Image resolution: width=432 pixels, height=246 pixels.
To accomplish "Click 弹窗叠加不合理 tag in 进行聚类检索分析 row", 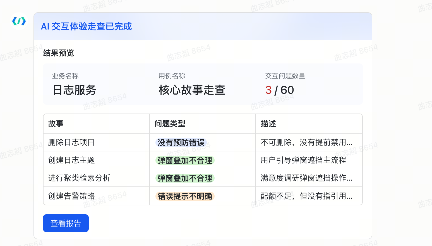I will tap(185, 178).
